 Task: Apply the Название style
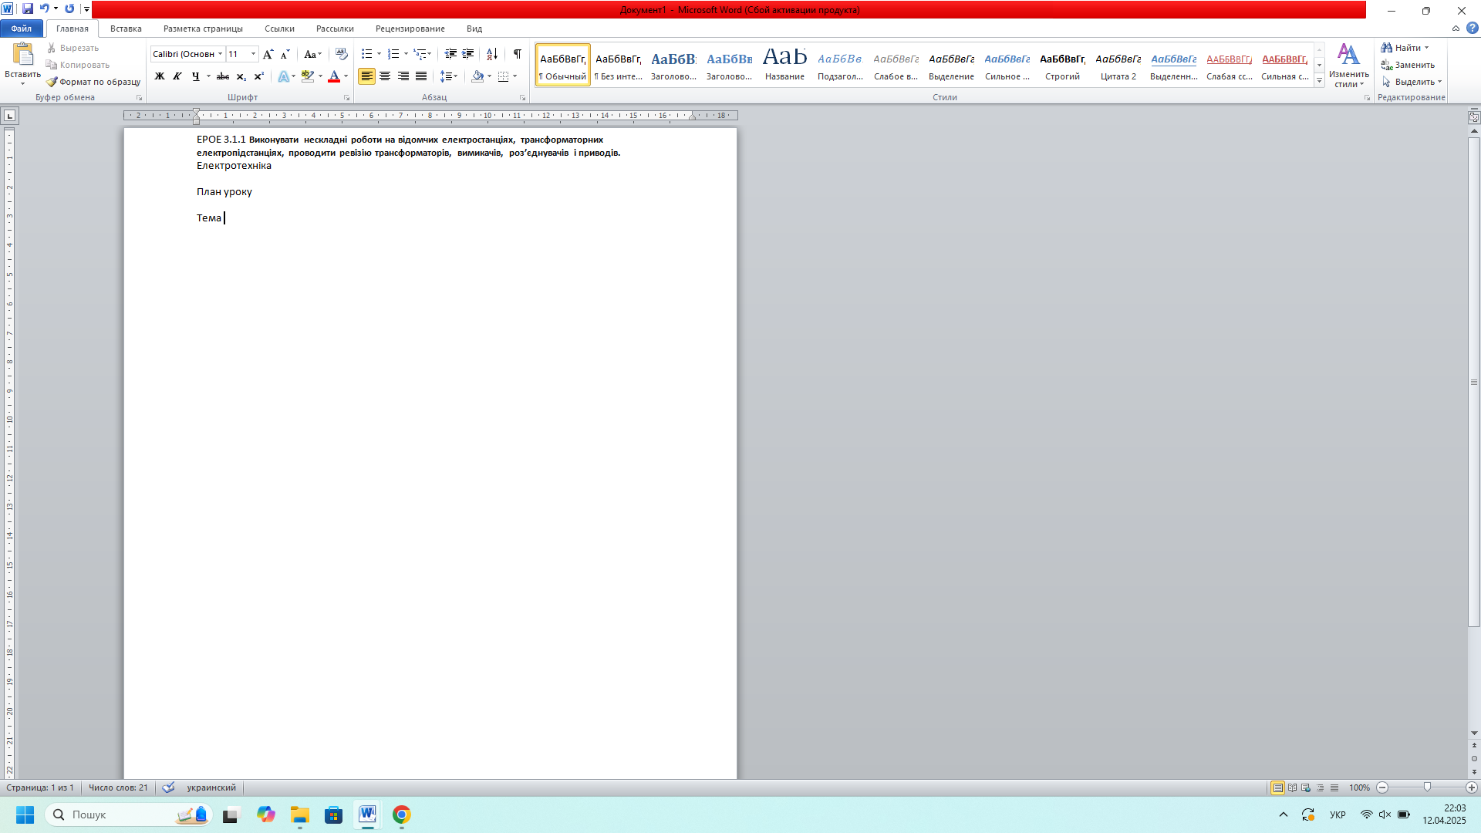(784, 64)
